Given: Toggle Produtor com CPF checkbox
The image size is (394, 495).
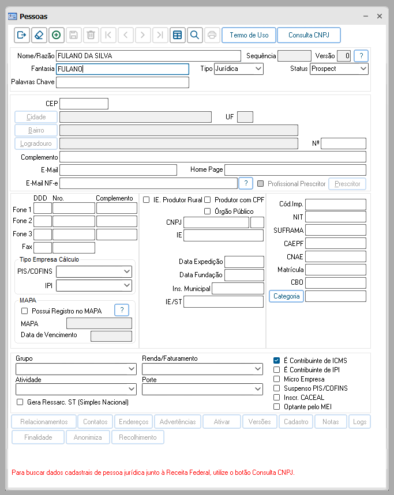Looking at the screenshot, I should 207,200.
